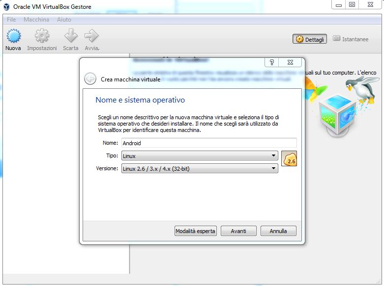Expand the Tipo dropdown showing Linux
The width and height of the screenshot is (384, 286).
[200, 156]
